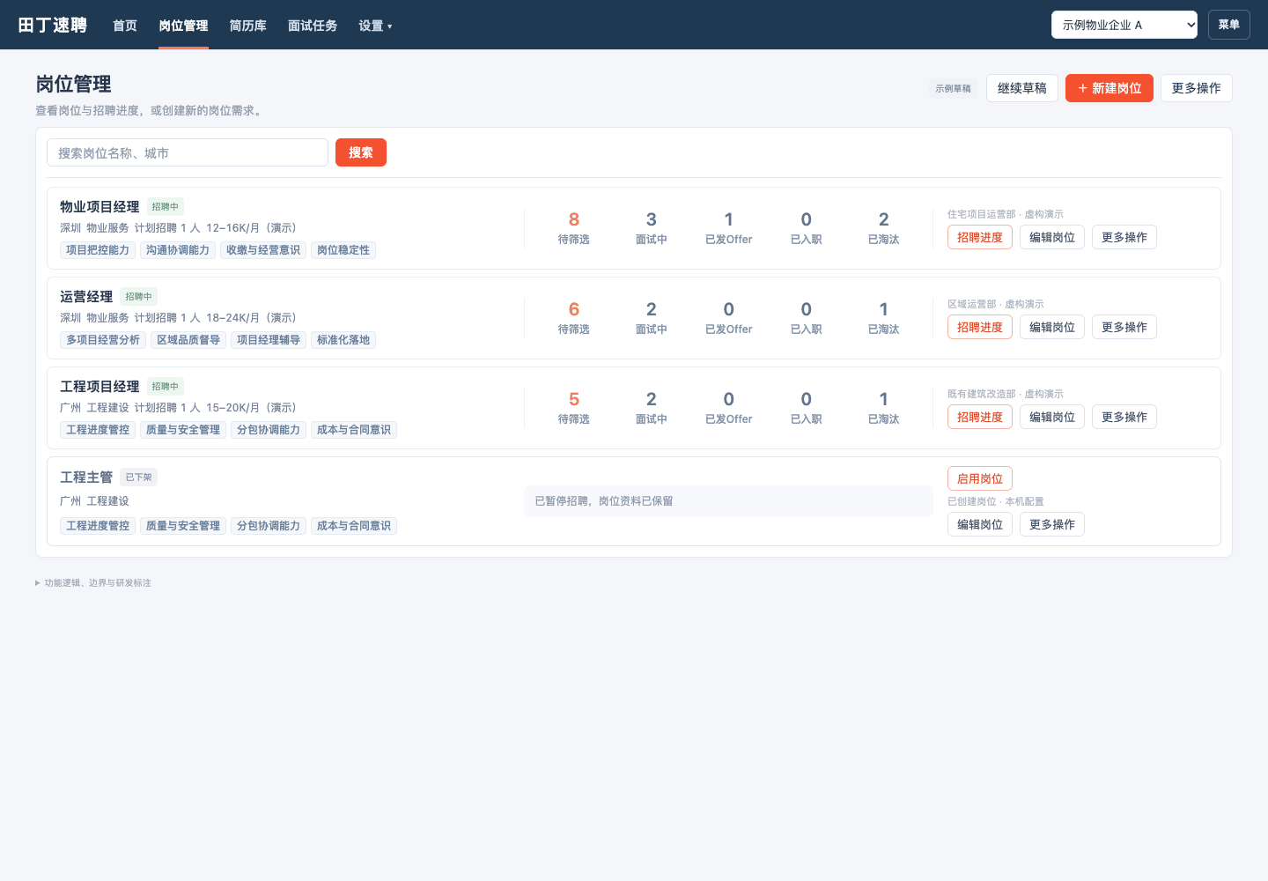Click 编辑岗位 for 物业项目经理

click(x=1052, y=237)
